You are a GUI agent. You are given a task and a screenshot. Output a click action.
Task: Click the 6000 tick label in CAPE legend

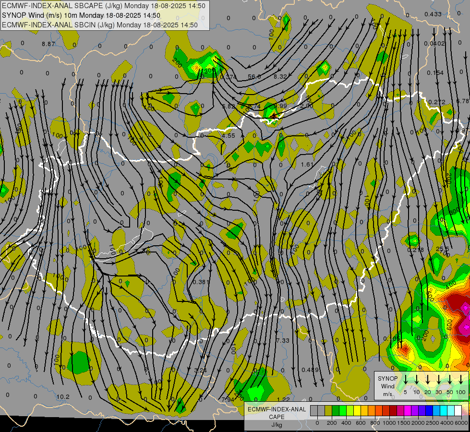coord(461,423)
